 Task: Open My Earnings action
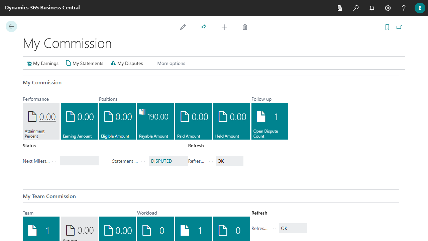tap(42, 63)
